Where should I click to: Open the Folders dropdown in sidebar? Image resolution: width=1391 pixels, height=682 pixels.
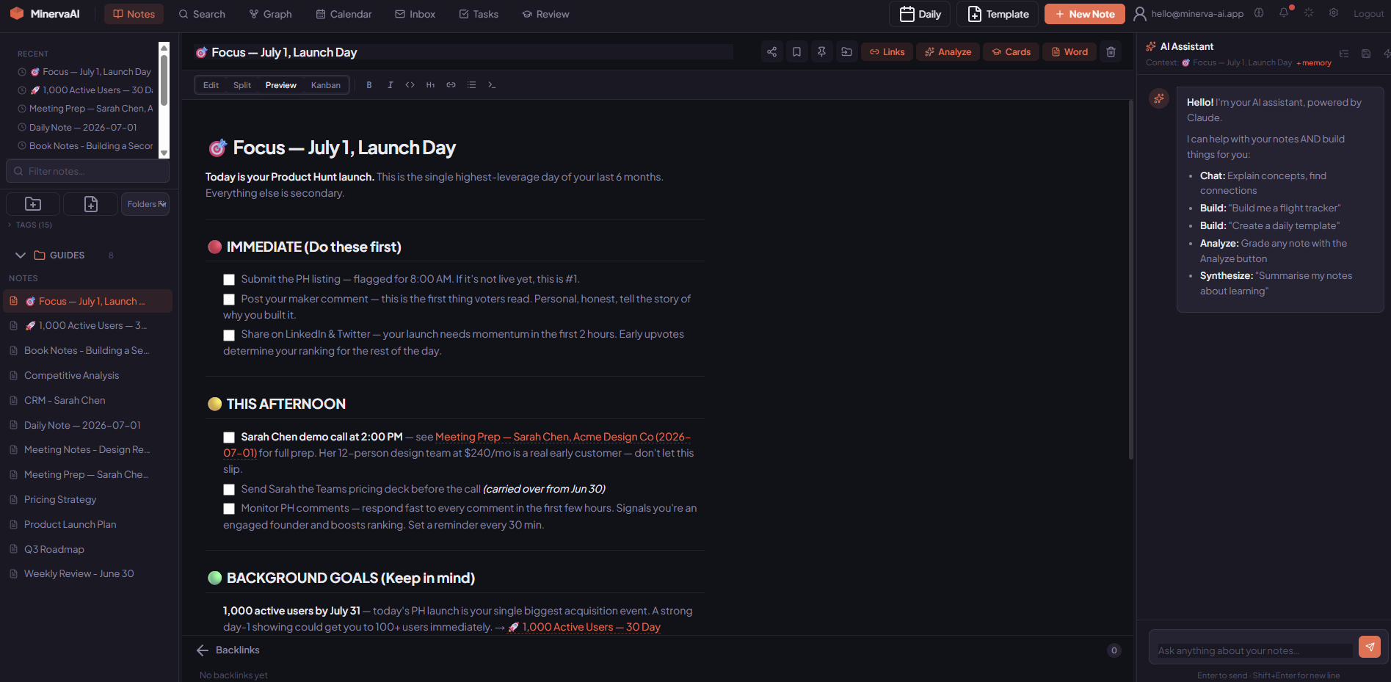(x=145, y=204)
